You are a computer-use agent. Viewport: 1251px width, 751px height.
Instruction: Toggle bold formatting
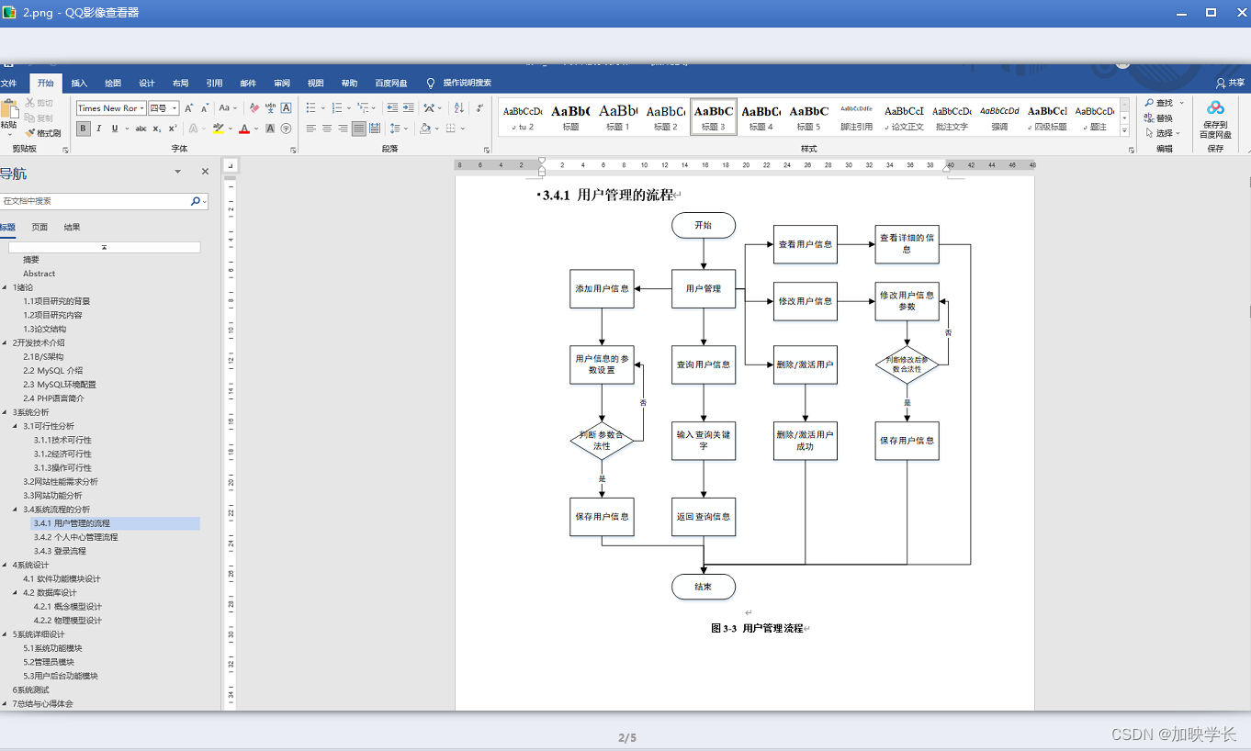[x=82, y=128]
